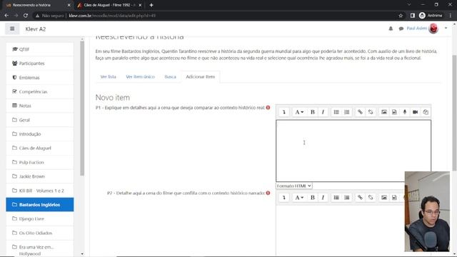The width and height of the screenshot is (457, 257).
Task: Insert ordered list in P2 editor
Action: (347, 197)
